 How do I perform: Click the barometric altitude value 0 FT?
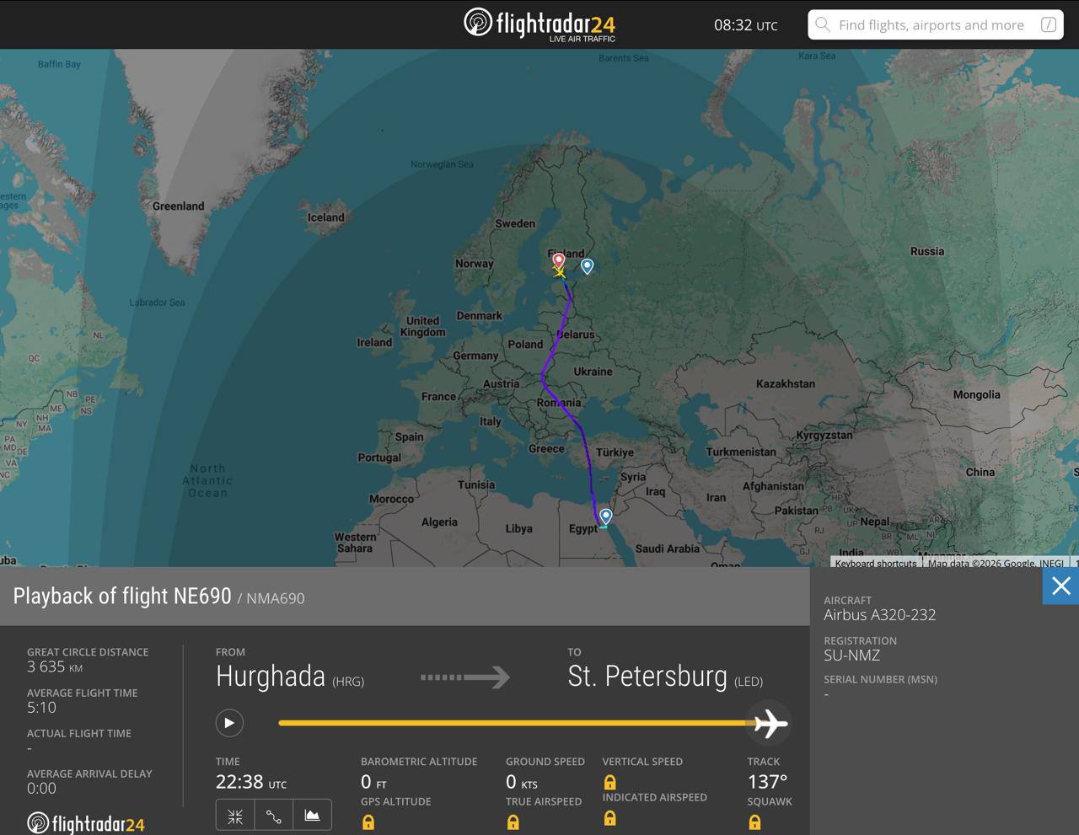373,782
